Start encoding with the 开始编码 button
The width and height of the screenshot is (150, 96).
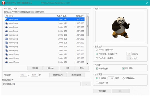[x=102, y=91]
